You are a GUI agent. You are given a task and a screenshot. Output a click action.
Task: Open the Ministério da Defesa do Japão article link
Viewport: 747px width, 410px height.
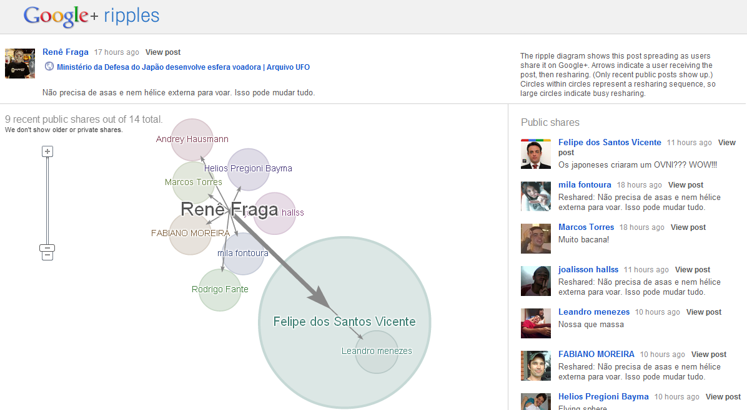pos(183,67)
